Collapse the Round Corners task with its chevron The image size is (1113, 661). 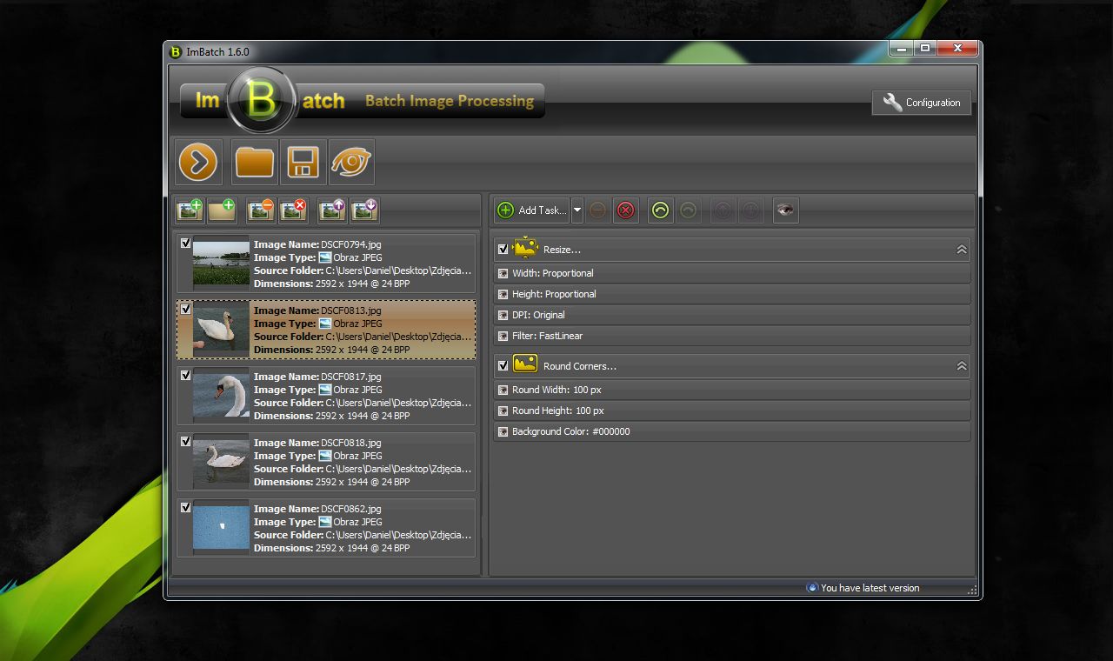pyautogui.click(x=961, y=366)
